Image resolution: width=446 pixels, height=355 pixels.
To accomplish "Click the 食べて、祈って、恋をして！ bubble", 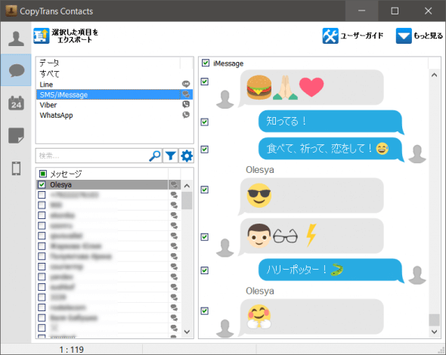I will [x=330, y=149].
